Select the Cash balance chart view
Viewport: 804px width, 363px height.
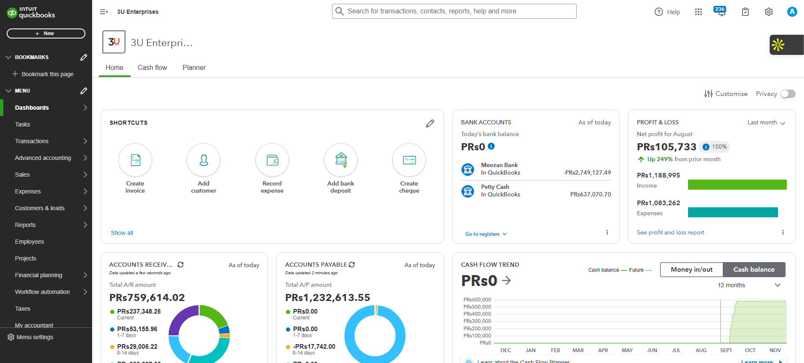(754, 270)
